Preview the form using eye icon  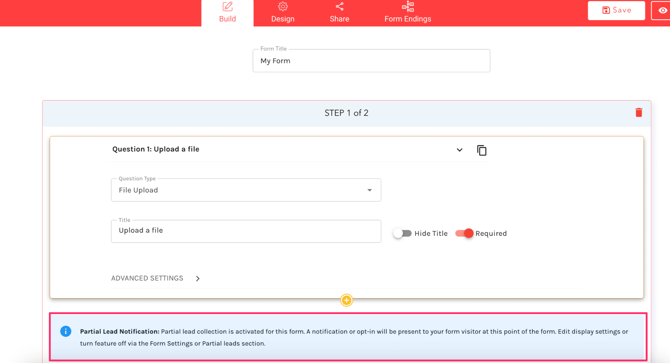click(662, 10)
